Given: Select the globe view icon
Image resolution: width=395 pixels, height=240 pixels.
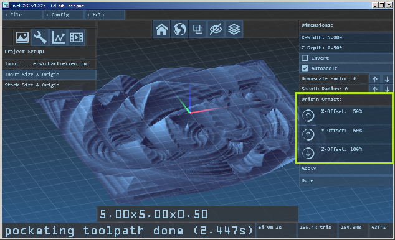Looking at the screenshot, I should [179, 29].
